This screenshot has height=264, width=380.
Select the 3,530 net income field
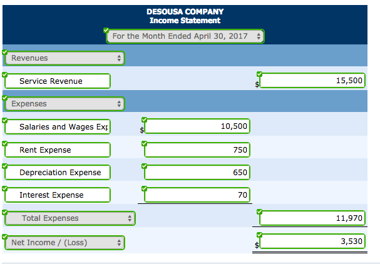coord(312,241)
